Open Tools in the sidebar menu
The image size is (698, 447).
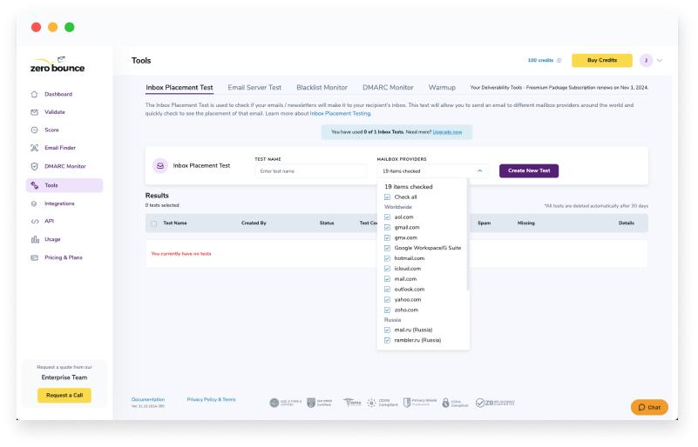[64, 185]
